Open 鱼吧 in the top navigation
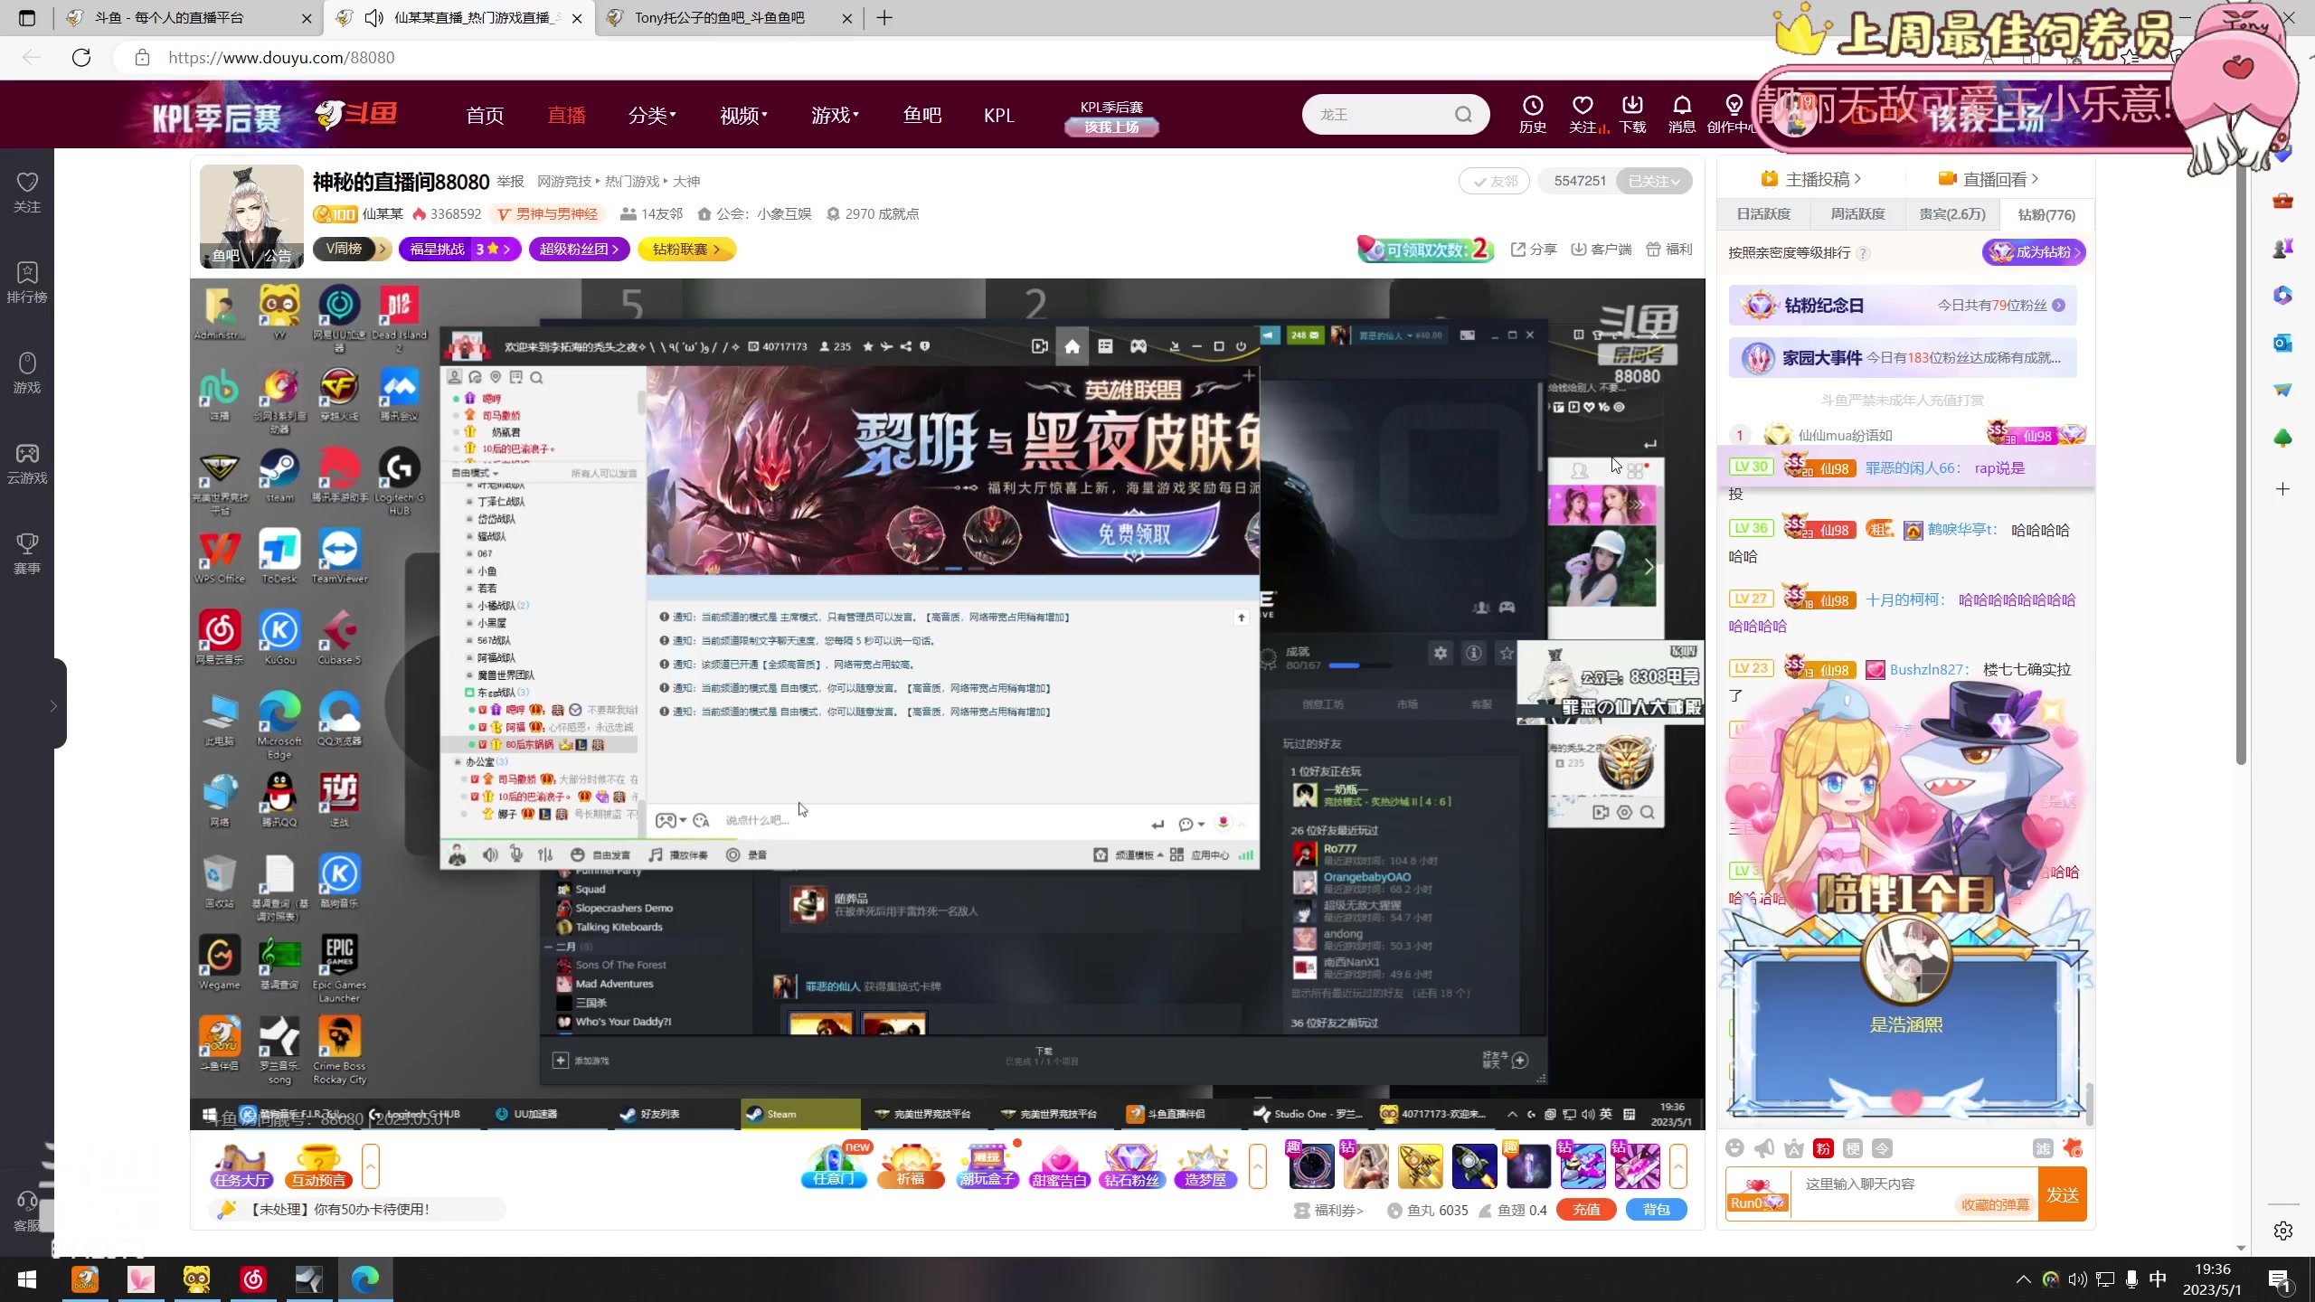2315x1302 pixels. pyautogui.click(x=921, y=115)
